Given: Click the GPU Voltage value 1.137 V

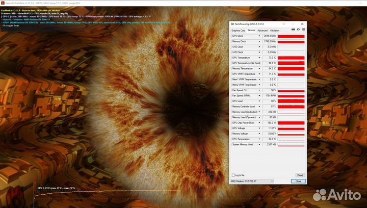Looking at the screenshot, I should [270, 128].
